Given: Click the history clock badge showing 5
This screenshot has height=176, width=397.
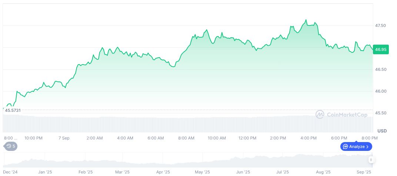Looking at the screenshot, I should tap(11, 146).
